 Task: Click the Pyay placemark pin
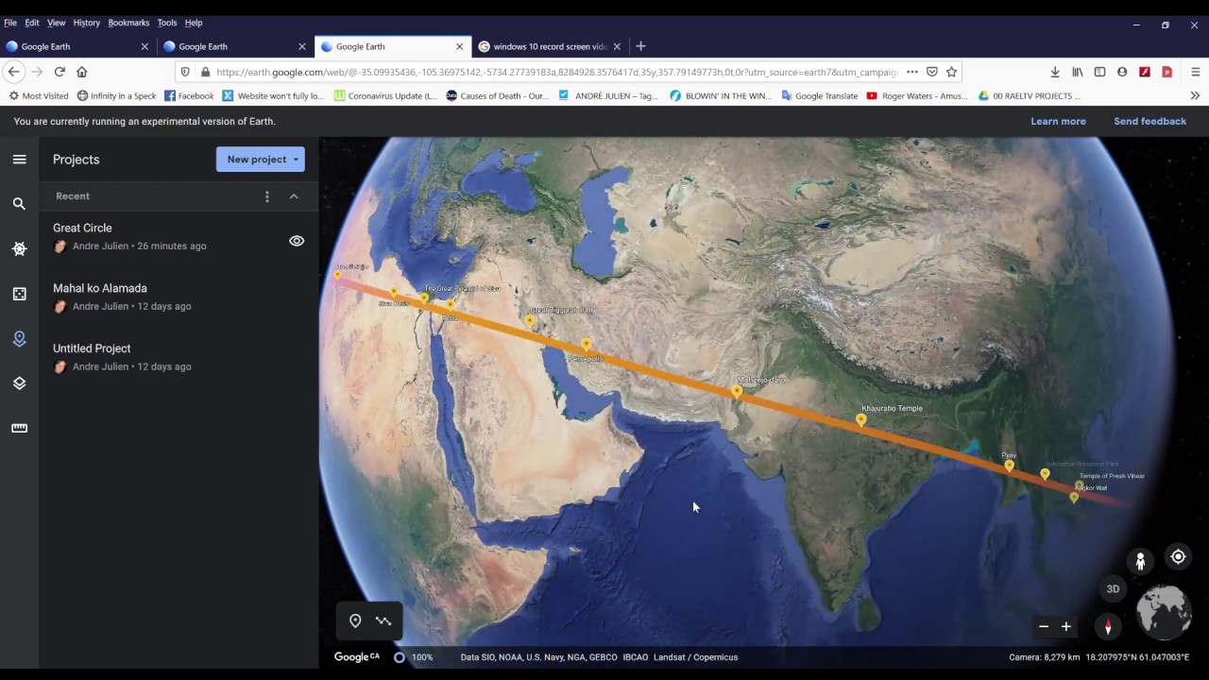coord(1009,466)
